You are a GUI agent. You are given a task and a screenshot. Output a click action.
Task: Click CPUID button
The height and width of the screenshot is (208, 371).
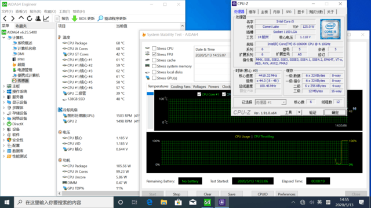[x=263, y=194]
